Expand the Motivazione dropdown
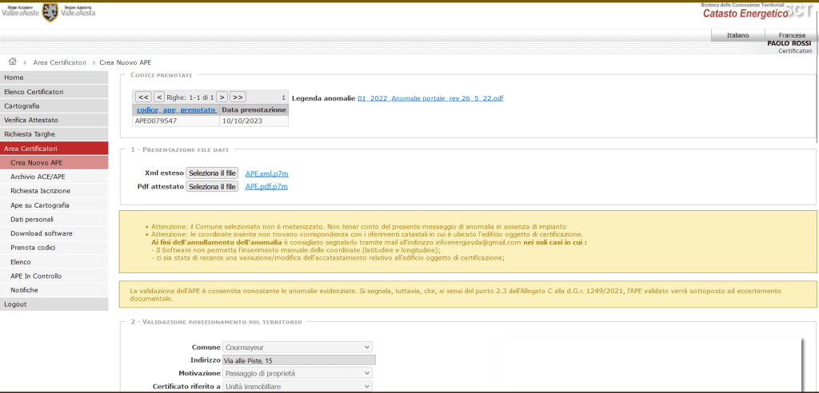 298,373
